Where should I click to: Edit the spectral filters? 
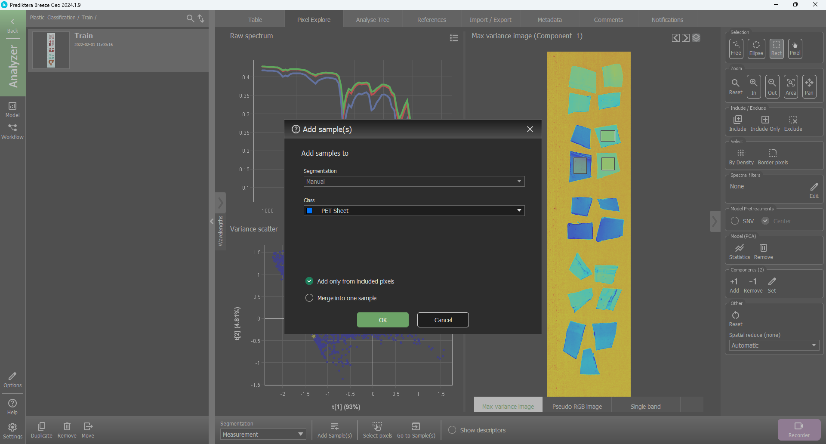pos(814,190)
